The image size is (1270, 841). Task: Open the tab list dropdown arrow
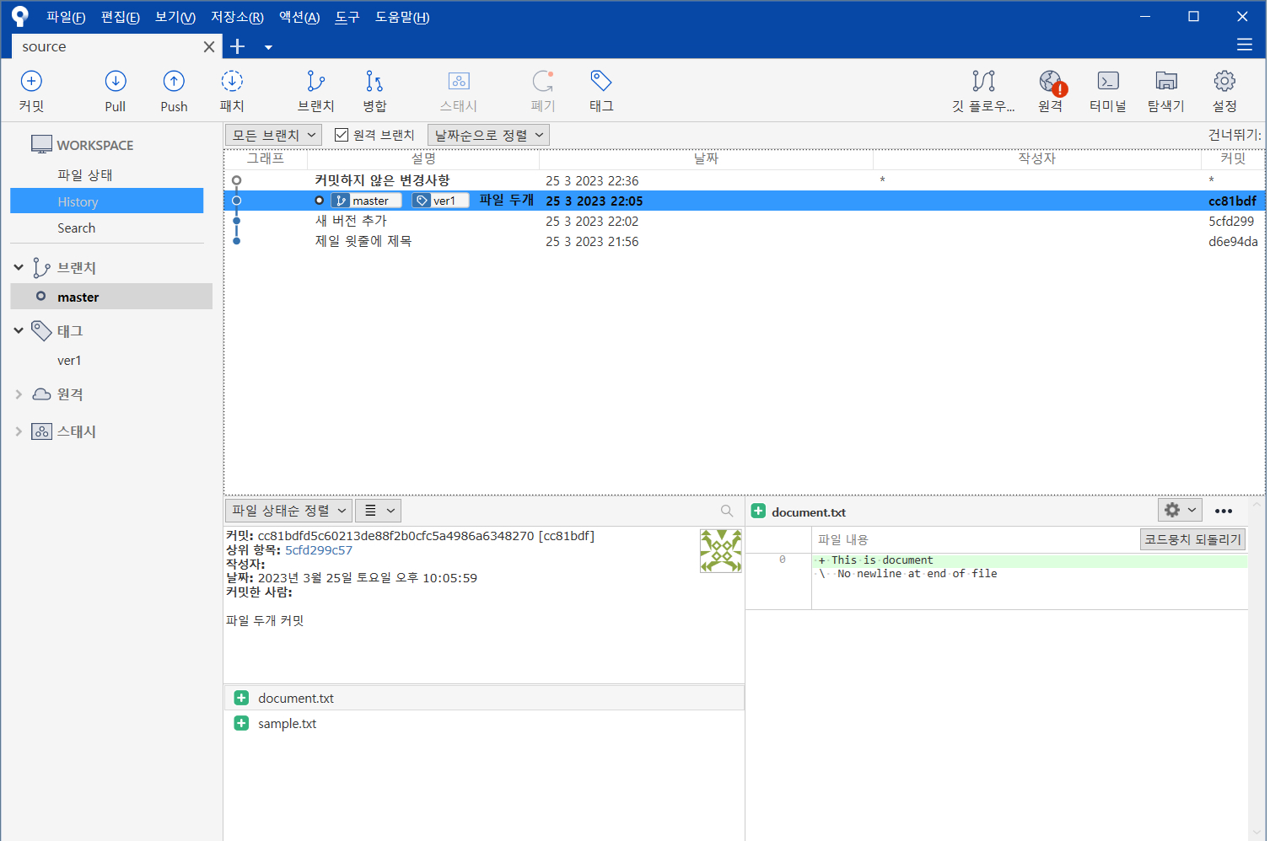tap(268, 47)
